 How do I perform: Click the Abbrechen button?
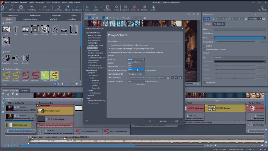pos(163,121)
